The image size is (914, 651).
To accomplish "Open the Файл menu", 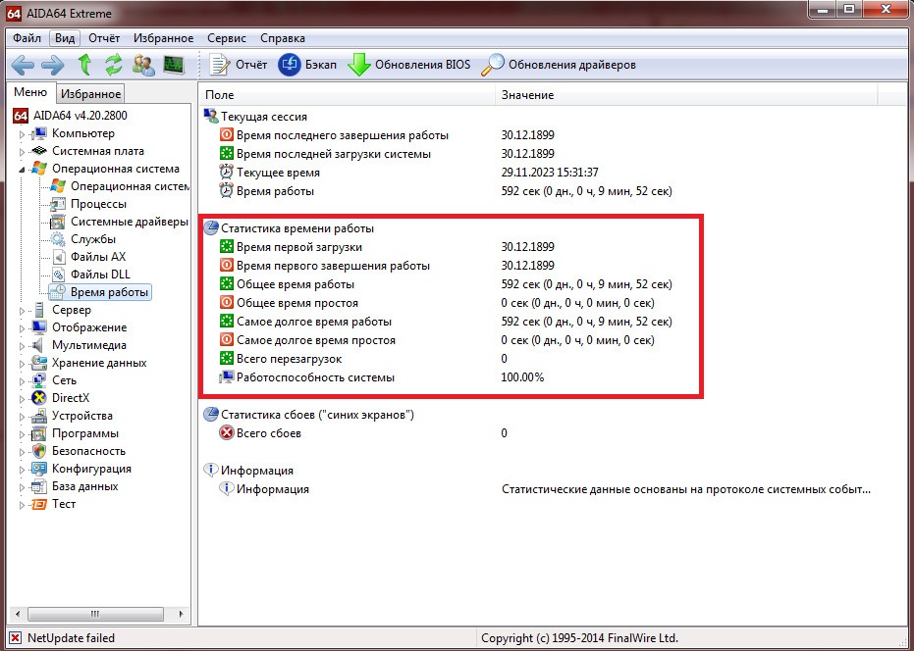I will pyautogui.click(x=27, y=38).
